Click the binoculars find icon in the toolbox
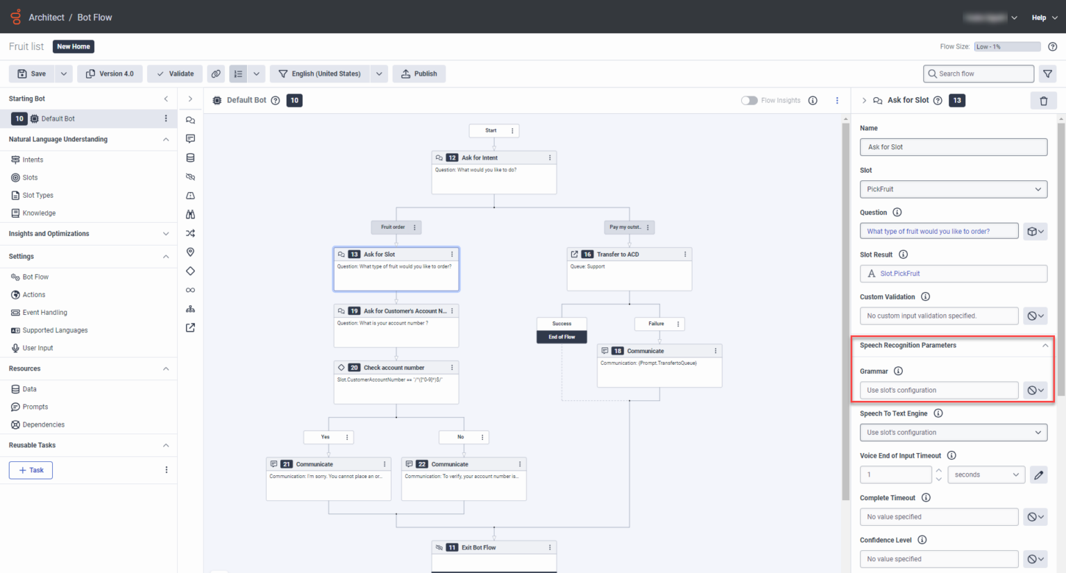The width and height of the screenshot is (1066, 573). click(190, 214)
